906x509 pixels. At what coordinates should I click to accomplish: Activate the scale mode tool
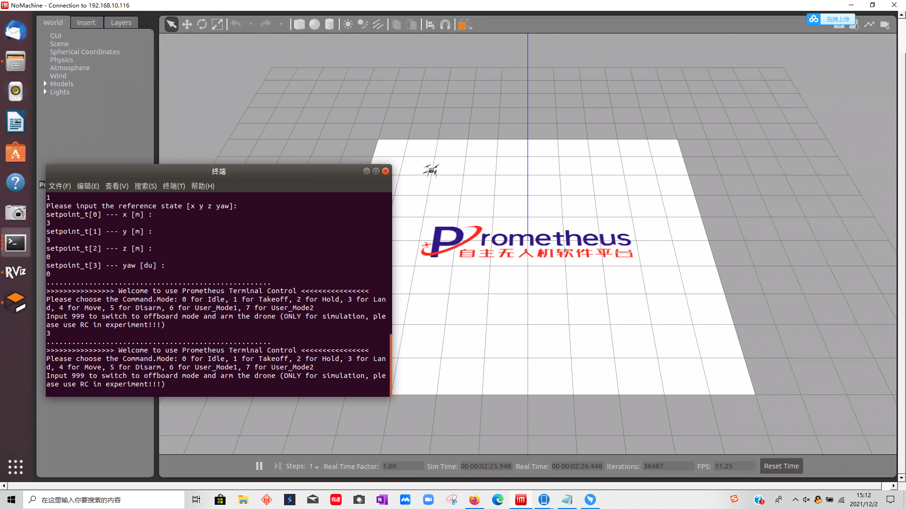217,25
